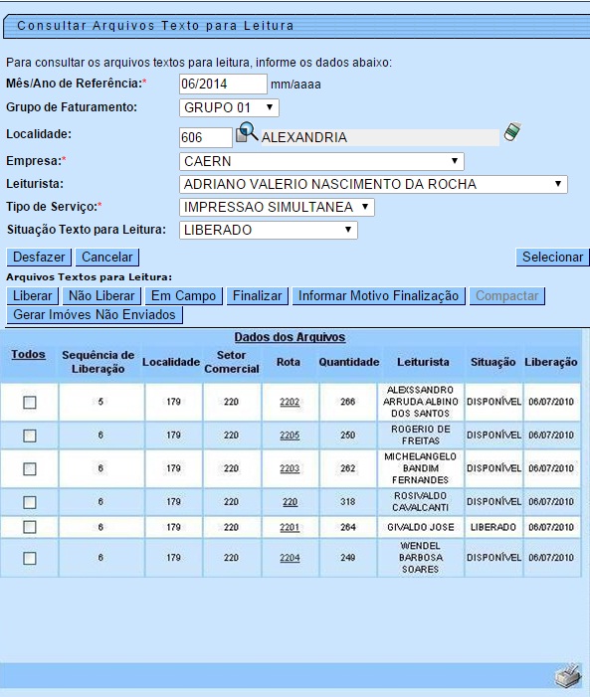Click the Localidade code field 606
The width and height of the screenshot is (590, 697).
pyautogui.click(x=206, y=137)
